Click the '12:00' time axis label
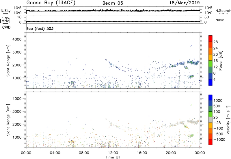The width and height of the screenshot is (231, 159). pyautogui.click(x=113, y=153)
